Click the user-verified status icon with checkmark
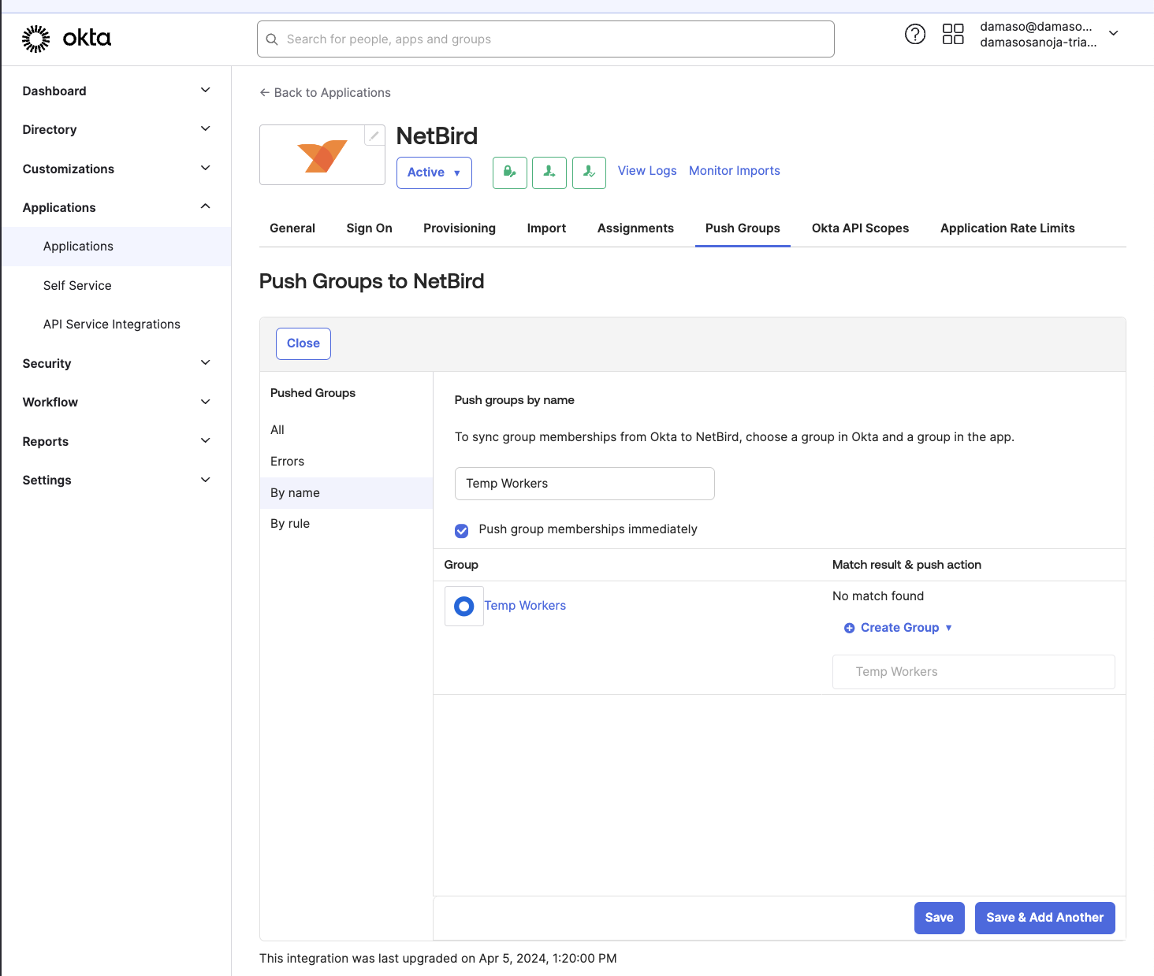 point(589,173)
